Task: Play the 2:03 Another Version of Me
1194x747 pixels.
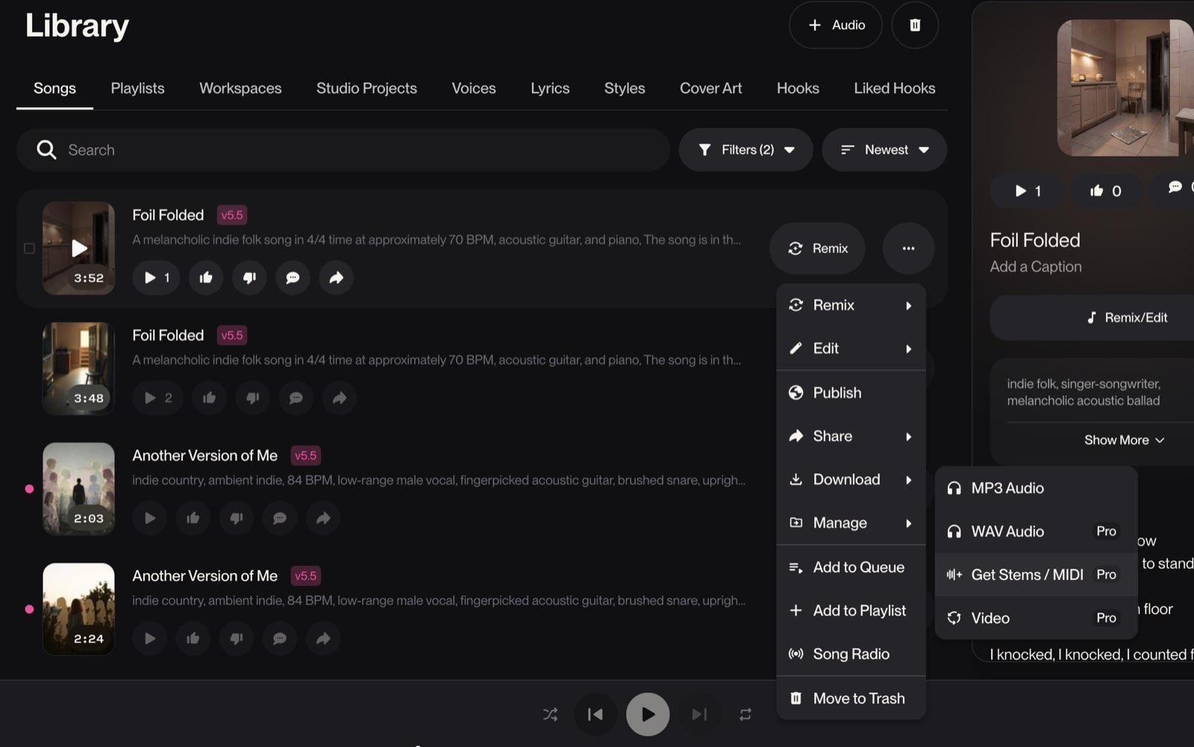Action: tap(150, 518)
